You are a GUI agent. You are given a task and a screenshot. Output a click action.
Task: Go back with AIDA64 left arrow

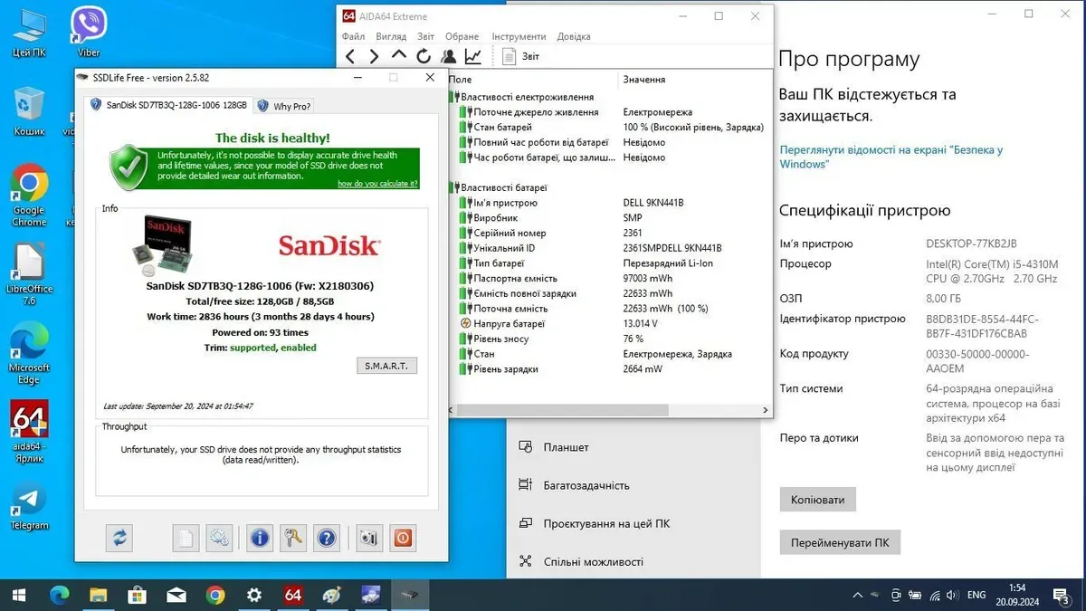tap(351, 56)
